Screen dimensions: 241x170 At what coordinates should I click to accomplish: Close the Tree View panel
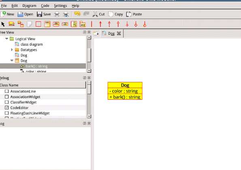click(89, 32)
